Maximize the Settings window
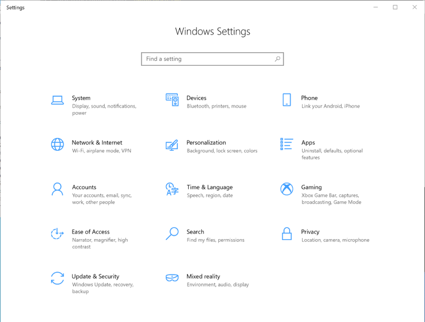This screenshot has width=425, height=322. 395,7
